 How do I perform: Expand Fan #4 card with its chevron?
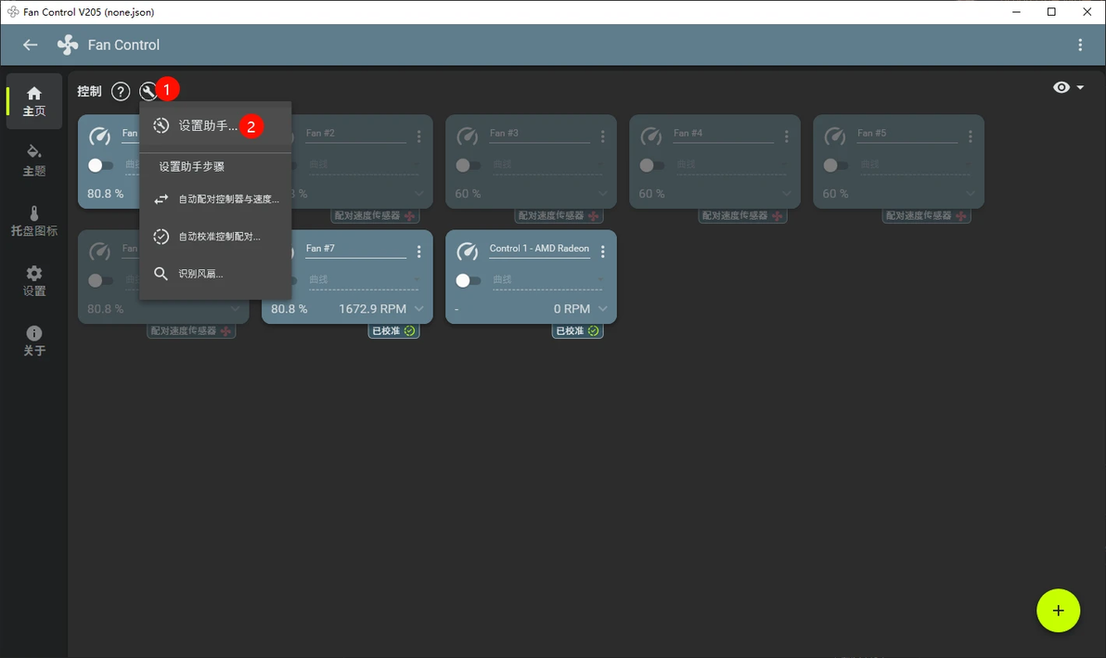(x=787, y=193)
